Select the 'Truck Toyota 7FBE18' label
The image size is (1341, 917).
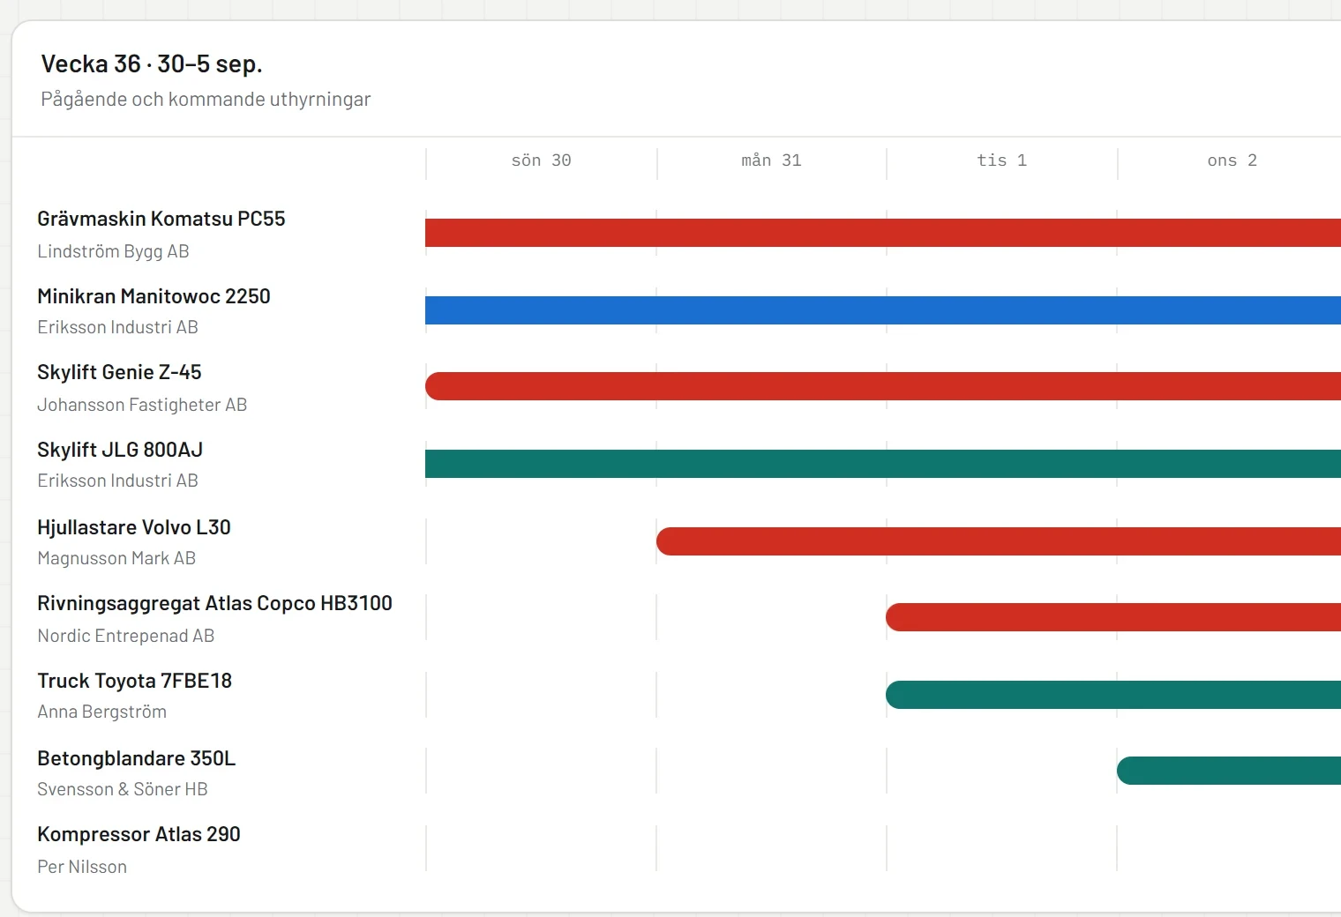(x=134, y=681)
